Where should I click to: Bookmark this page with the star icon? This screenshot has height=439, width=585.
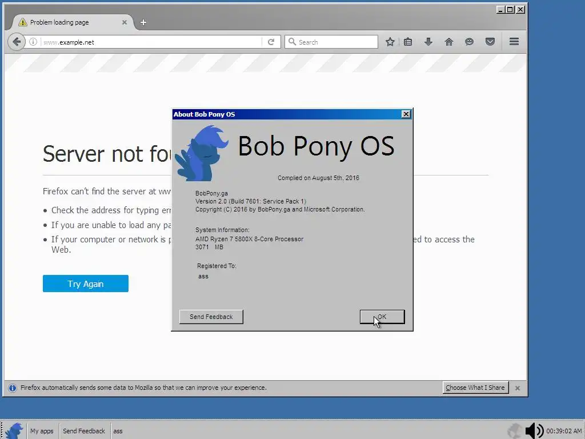click(x=390, y=42)
